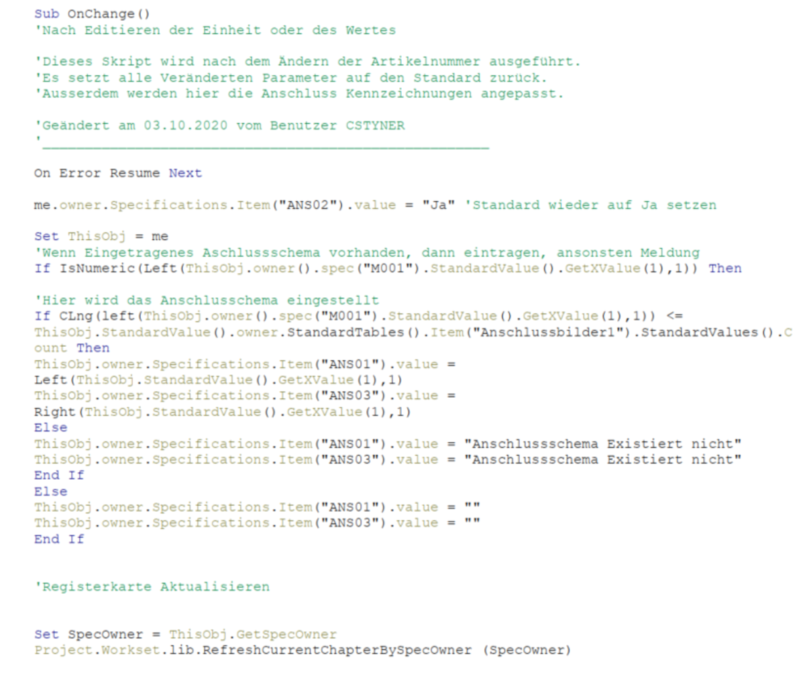
Task: Click the last End If keyword
Action: tap(59, 539)
